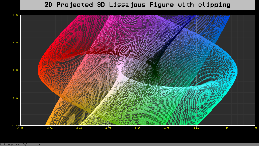Click the 0.00 label on the x-axis
The width and height of the screenshot is (259, 146).
[138, 128]
